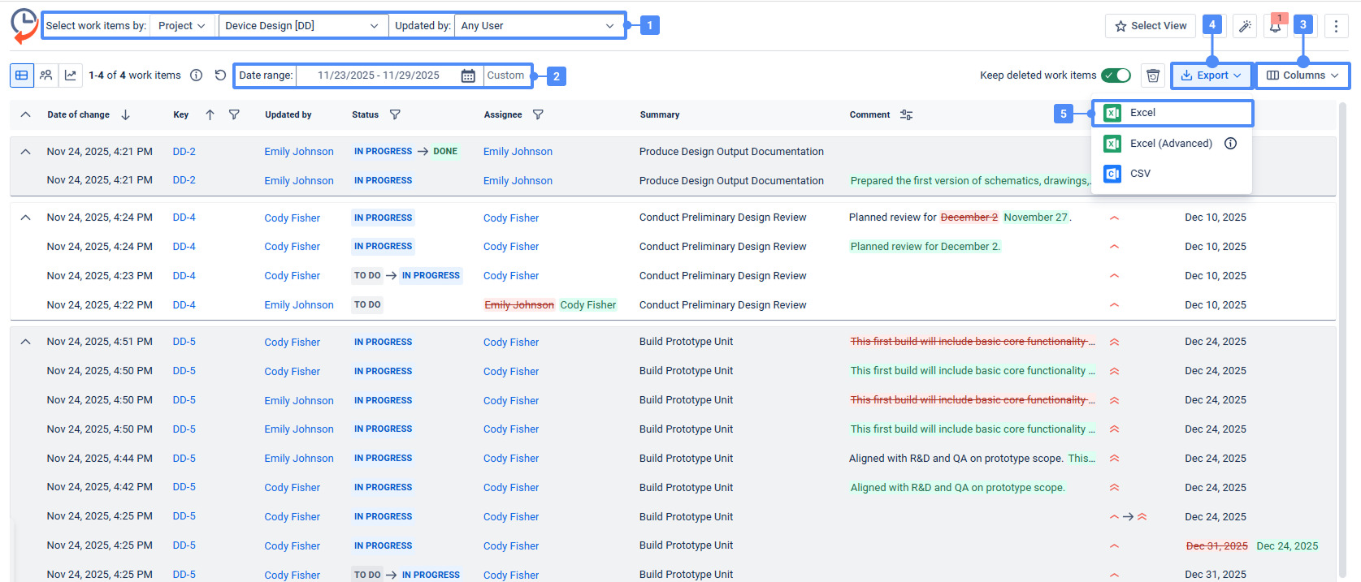Image resolution: width=1361 pixels, height=582 pixels.
Task: Open the magic wand tool icon
Action: (x=1245, y=26)
